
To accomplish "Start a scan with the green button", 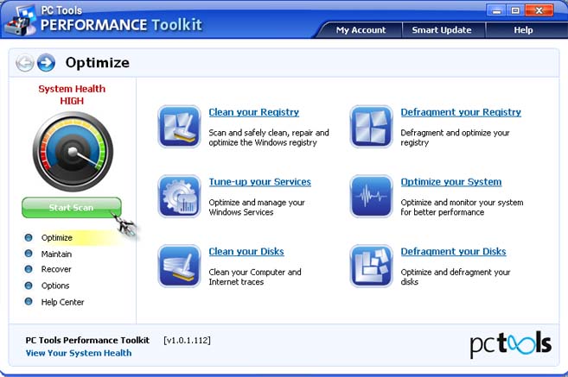I will (72, 207).
